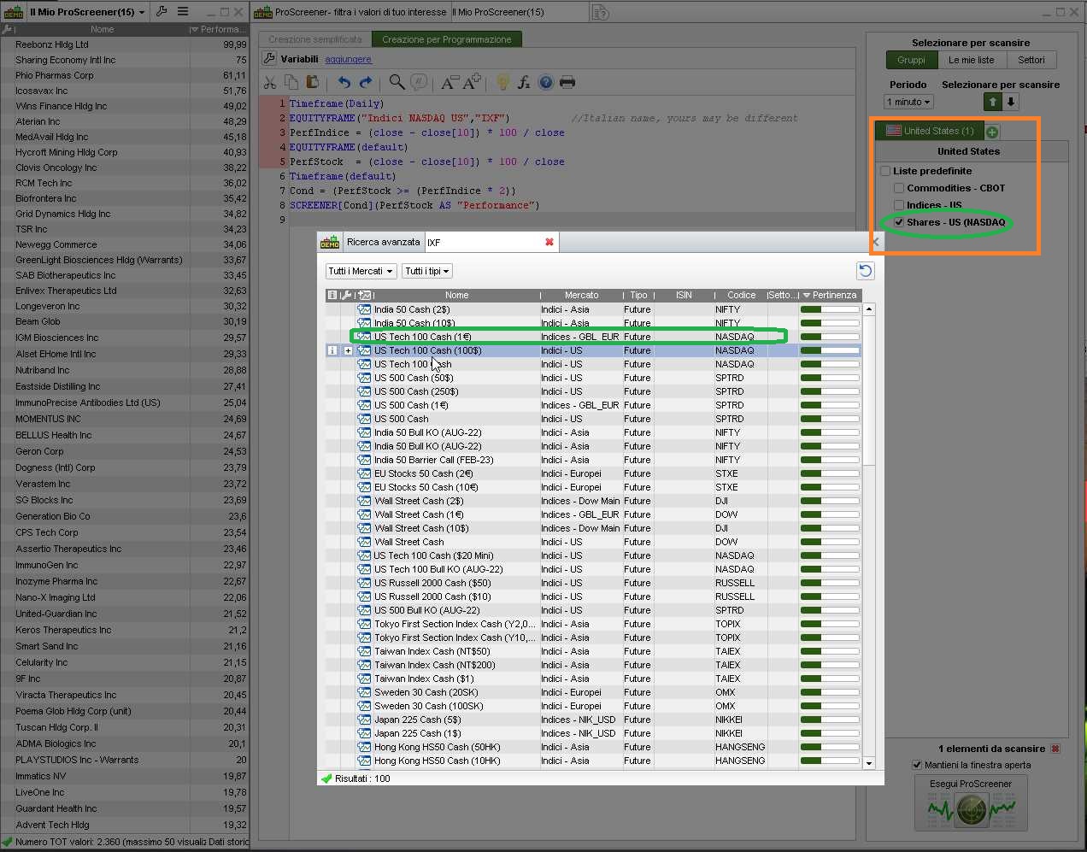Reset search with the refresh arrow icon
The image size is (1087, 852).
click(865, 271)
